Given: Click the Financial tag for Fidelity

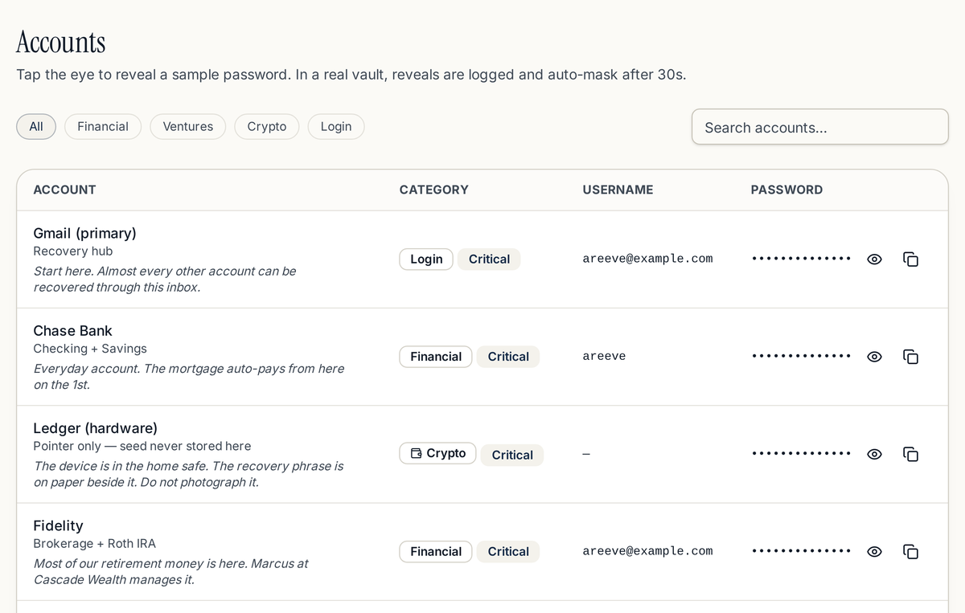Looking at the screenshot, I should coord(436,551).
